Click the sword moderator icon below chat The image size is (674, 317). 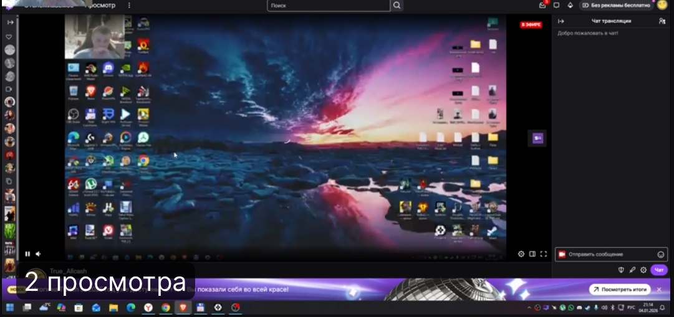point(632,270)
